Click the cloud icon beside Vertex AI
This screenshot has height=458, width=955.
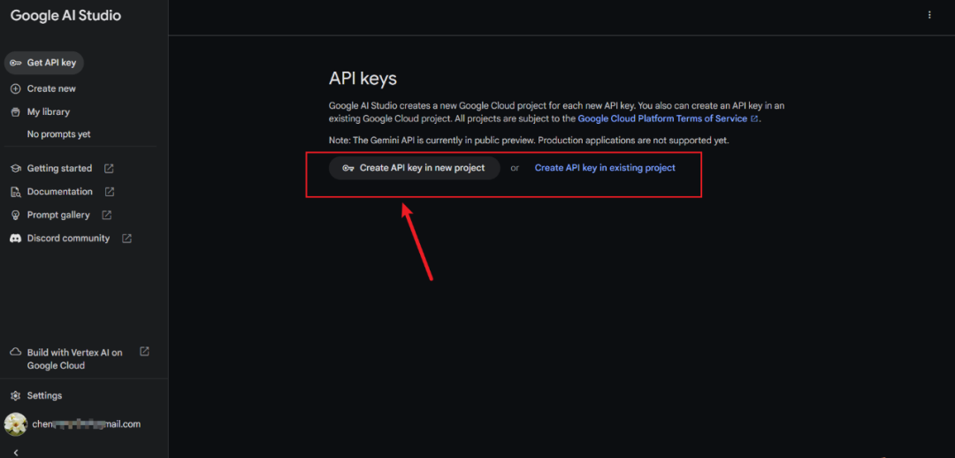(x=16, y=352)
